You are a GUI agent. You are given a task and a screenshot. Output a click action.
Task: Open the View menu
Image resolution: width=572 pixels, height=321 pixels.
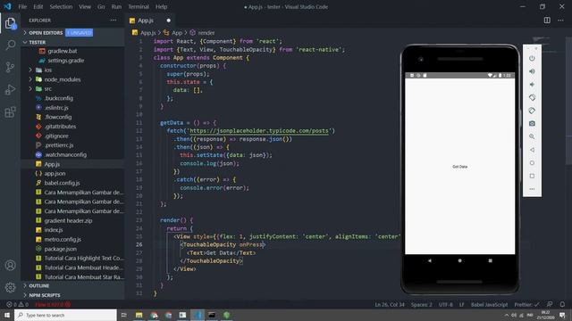point(85,6)
